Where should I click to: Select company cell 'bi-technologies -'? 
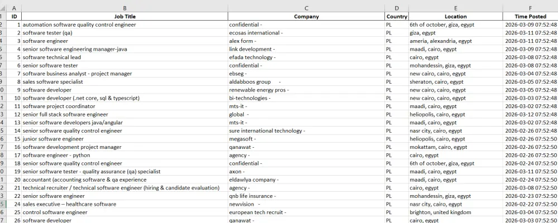coord(306,99)
